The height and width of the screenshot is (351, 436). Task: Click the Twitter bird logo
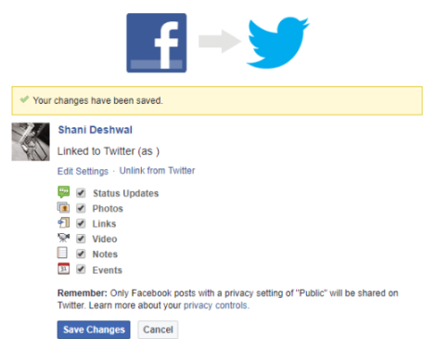[x=277, y=43]
